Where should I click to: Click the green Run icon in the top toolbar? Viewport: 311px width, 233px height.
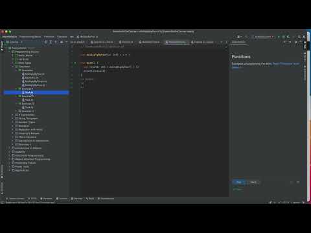(x=279, y=37)
